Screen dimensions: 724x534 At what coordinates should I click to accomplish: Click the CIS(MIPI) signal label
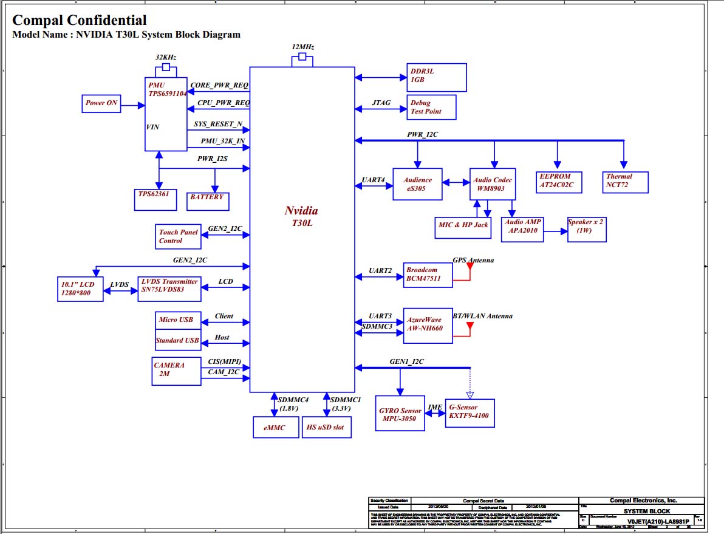[224, 361]
